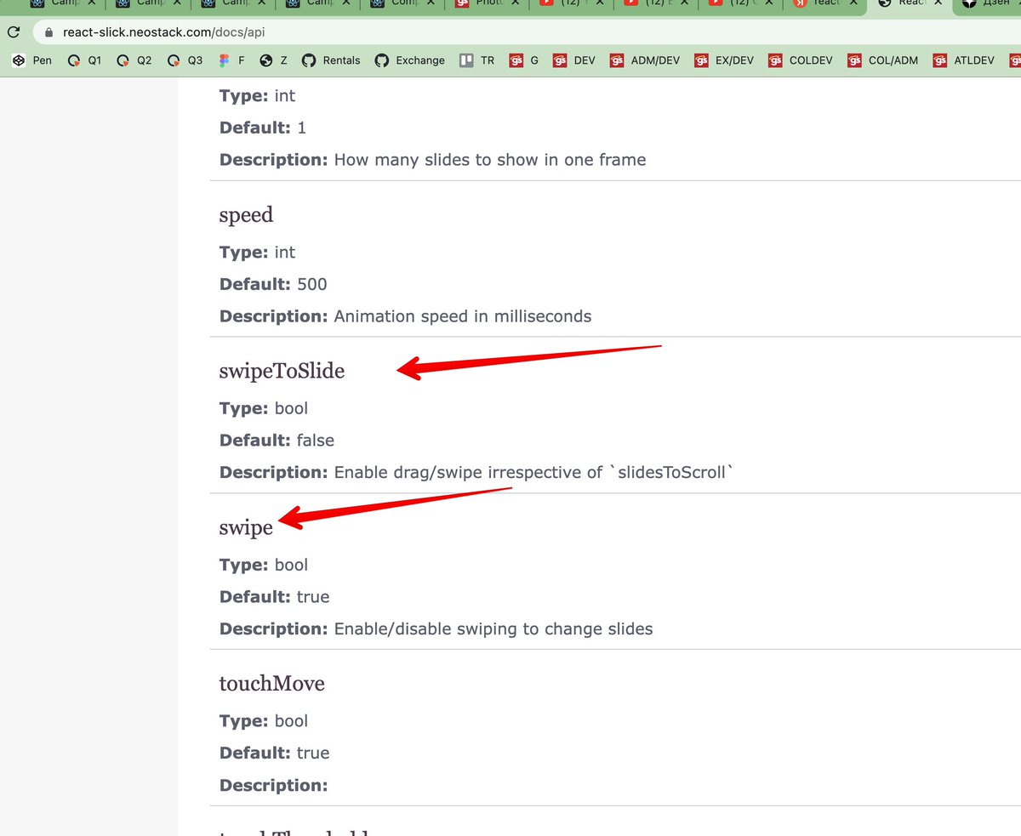Screen dimensions: 1021x836
Task: Open the Q2 bookmark
Action: [134, 60]
